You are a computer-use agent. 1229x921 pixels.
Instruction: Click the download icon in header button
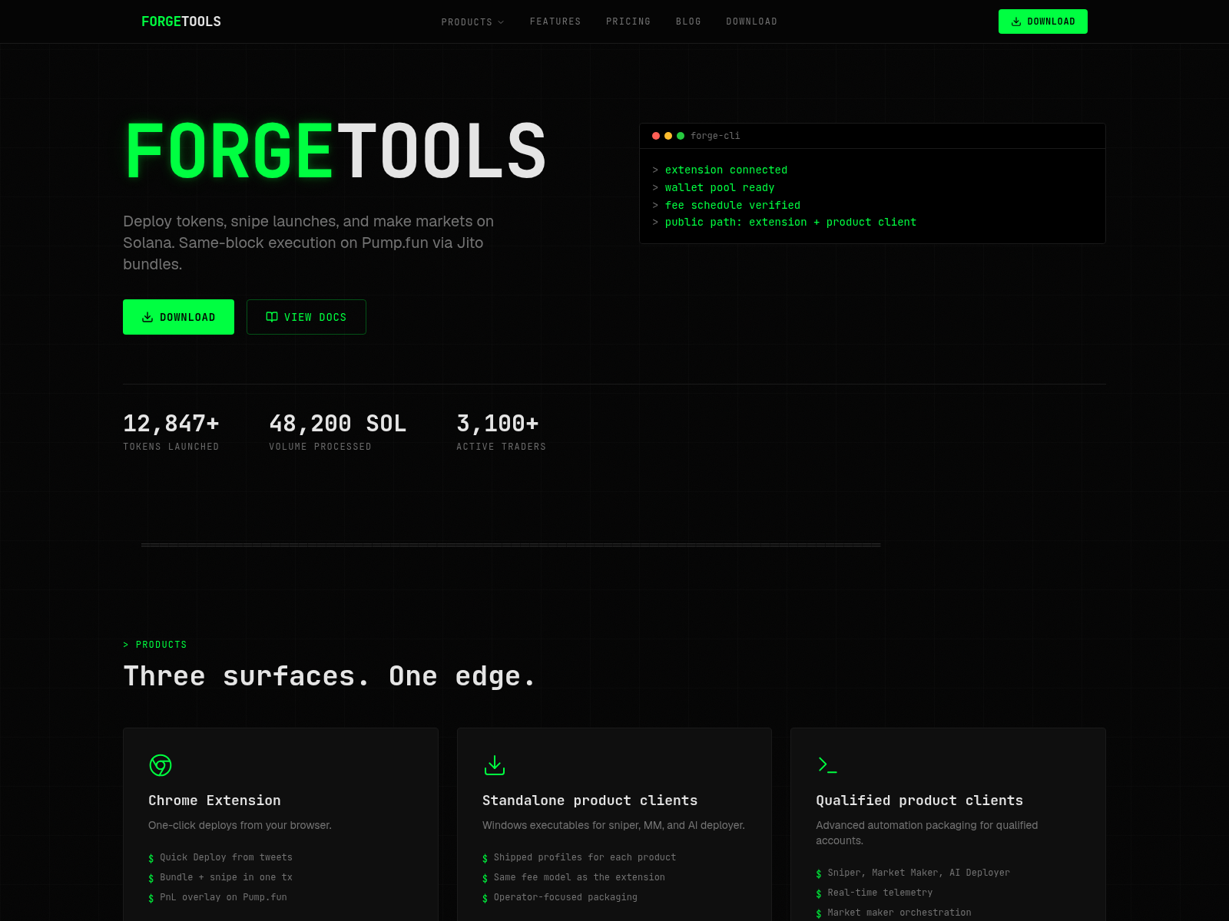pyautogui.click(x=1016, y=21)
